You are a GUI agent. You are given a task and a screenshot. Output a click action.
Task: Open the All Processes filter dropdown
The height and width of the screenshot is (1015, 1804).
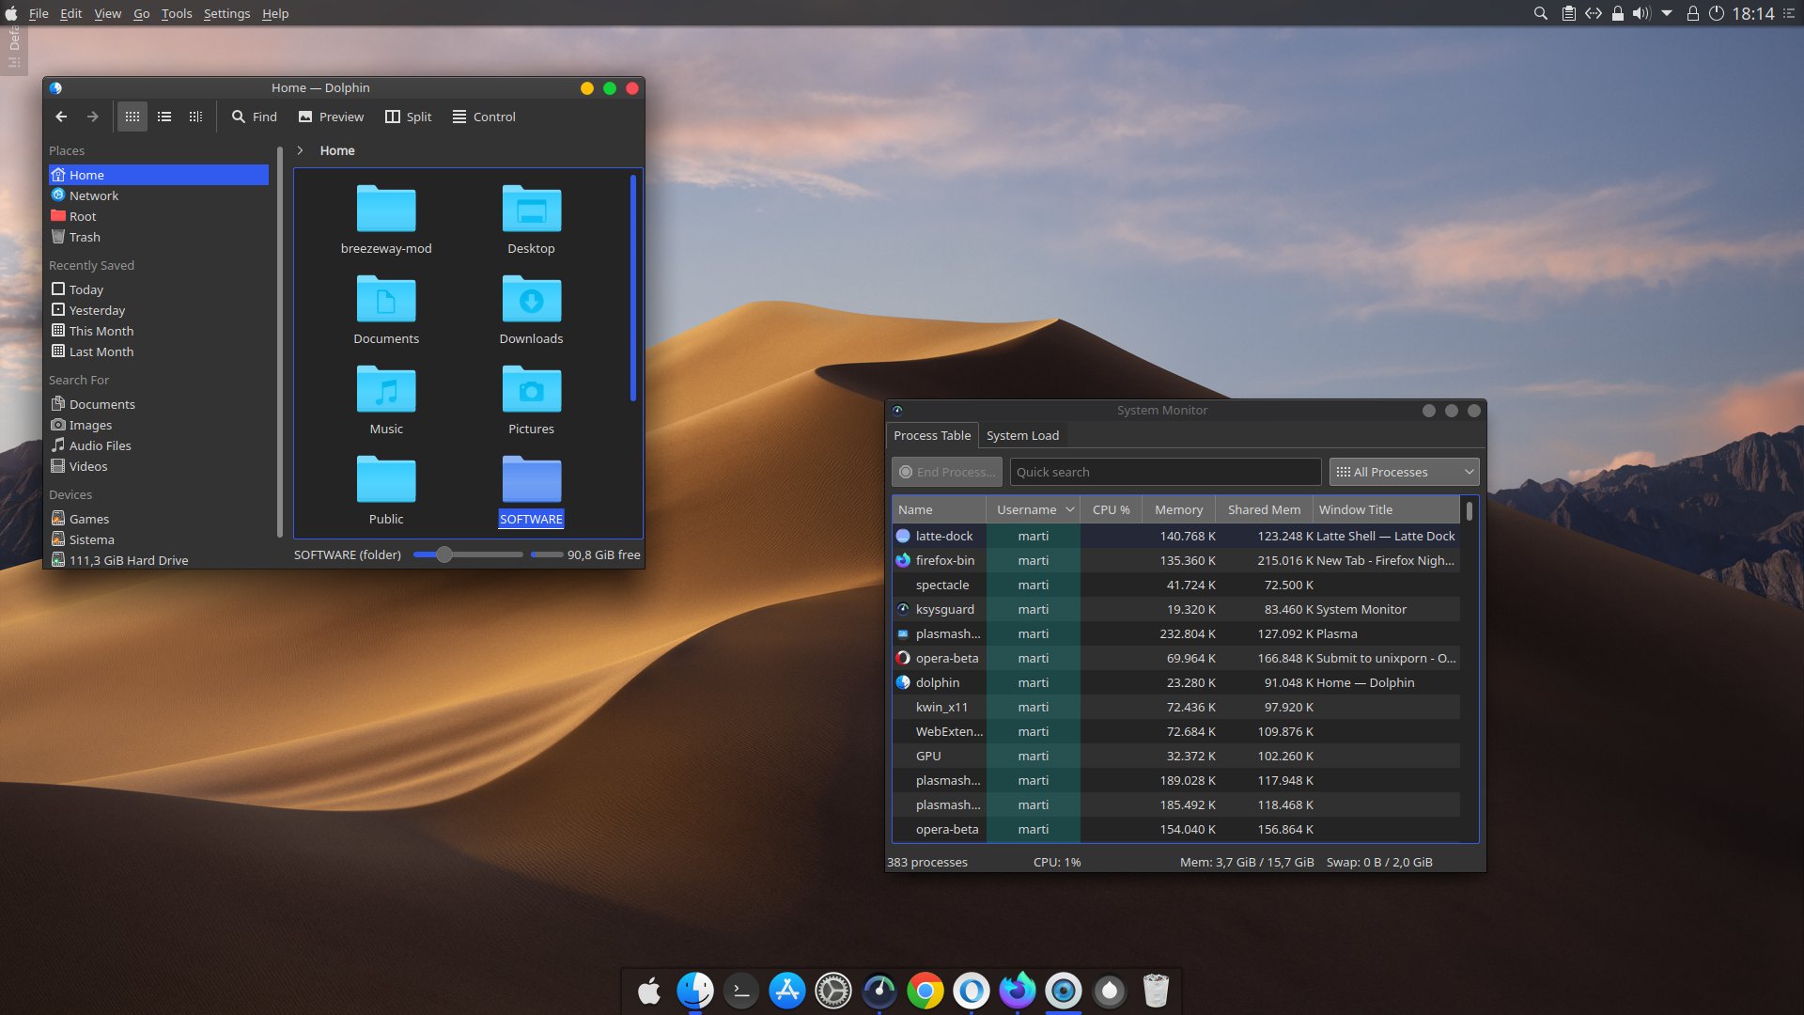[x=1403, y=471]
